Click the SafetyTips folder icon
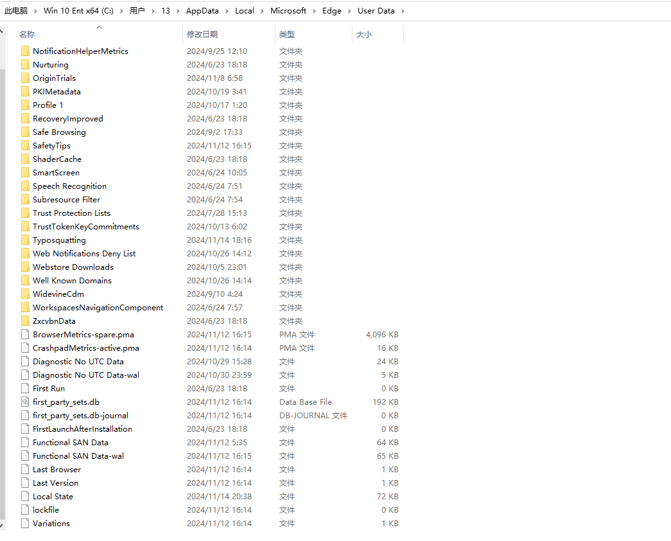This screenshot has width=671, height=541. [25, 146]
